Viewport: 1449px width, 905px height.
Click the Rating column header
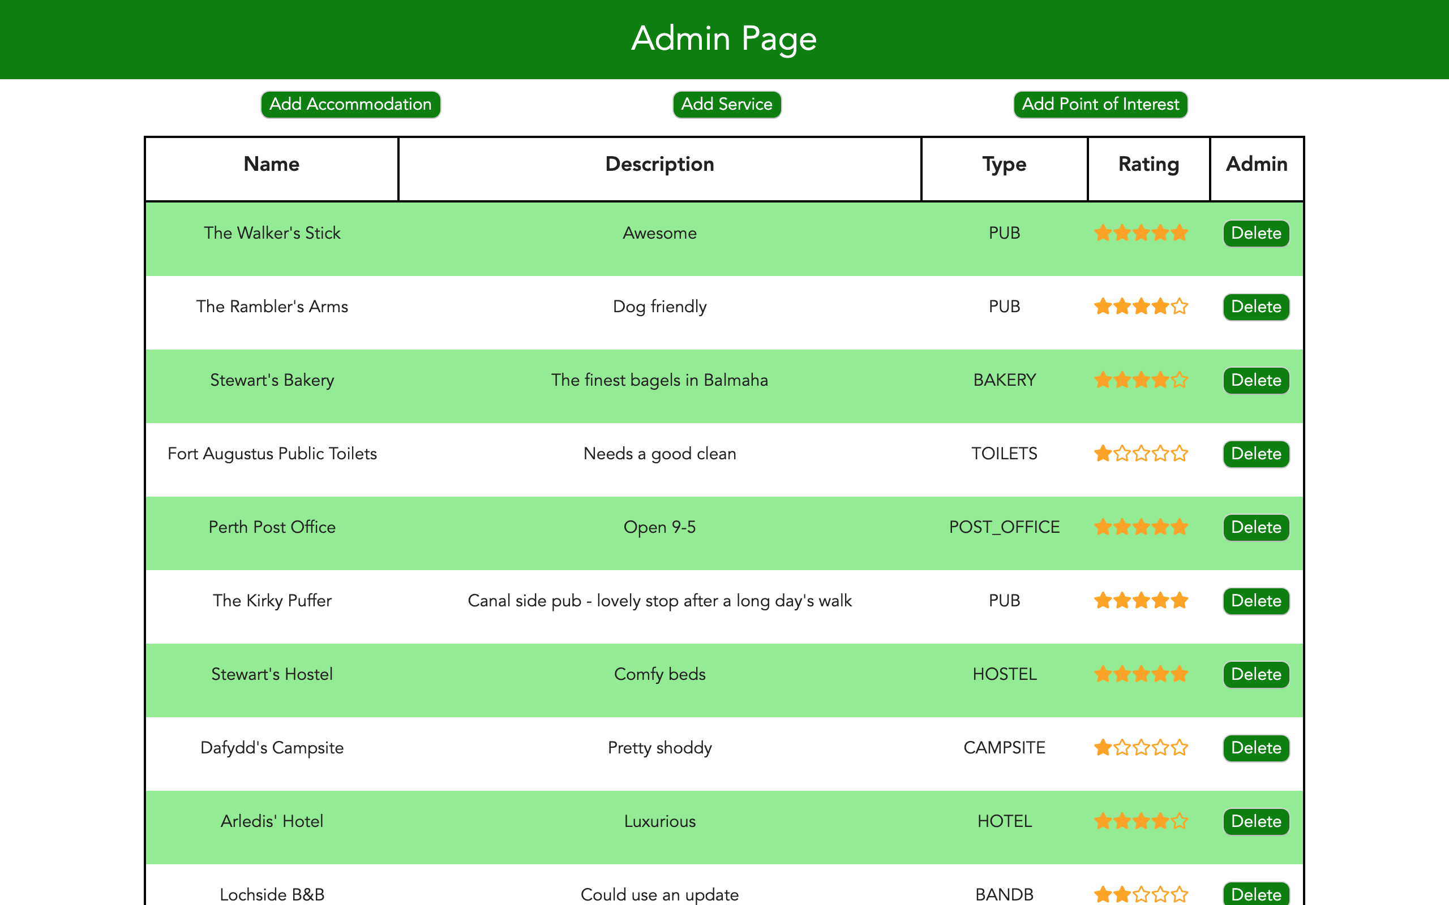pyautogui.click(x=1148, y=165)
